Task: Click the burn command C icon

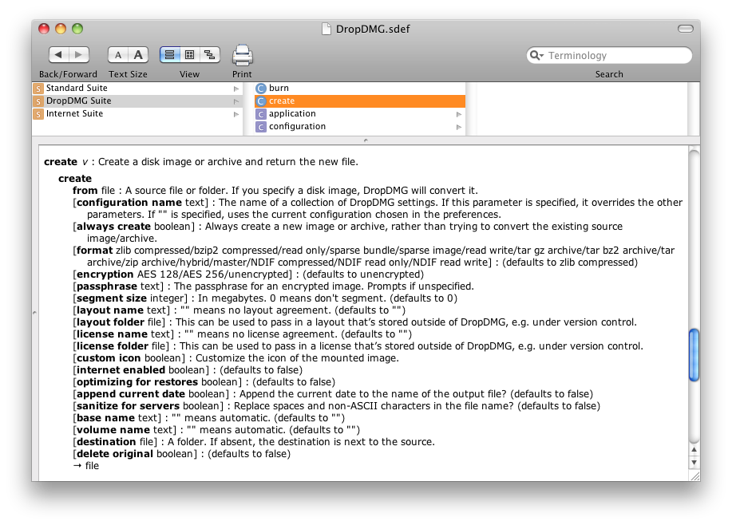Action: tap(261, 89)
